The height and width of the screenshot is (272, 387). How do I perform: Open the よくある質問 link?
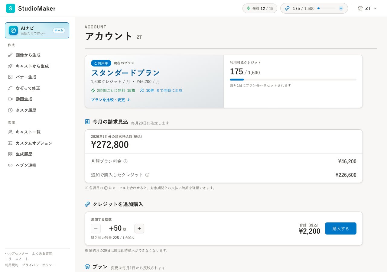42,253
